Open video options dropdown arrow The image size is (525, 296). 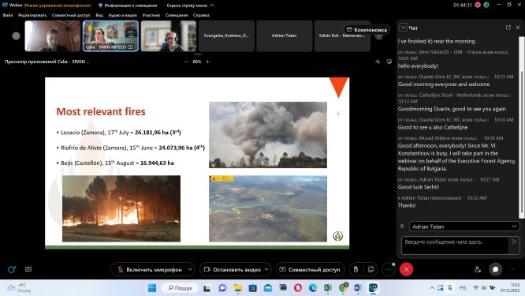(266, 269)
